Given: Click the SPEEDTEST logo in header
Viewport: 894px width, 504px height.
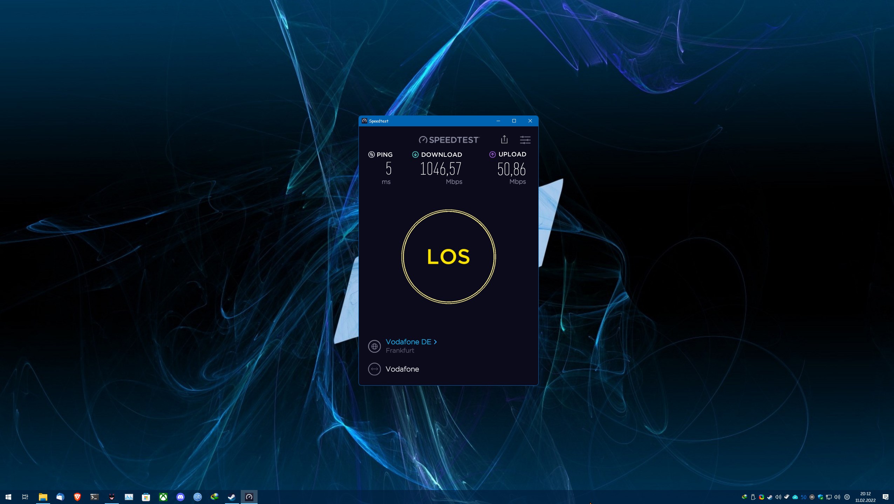Looking at the screenshot, I should [449, 140].
